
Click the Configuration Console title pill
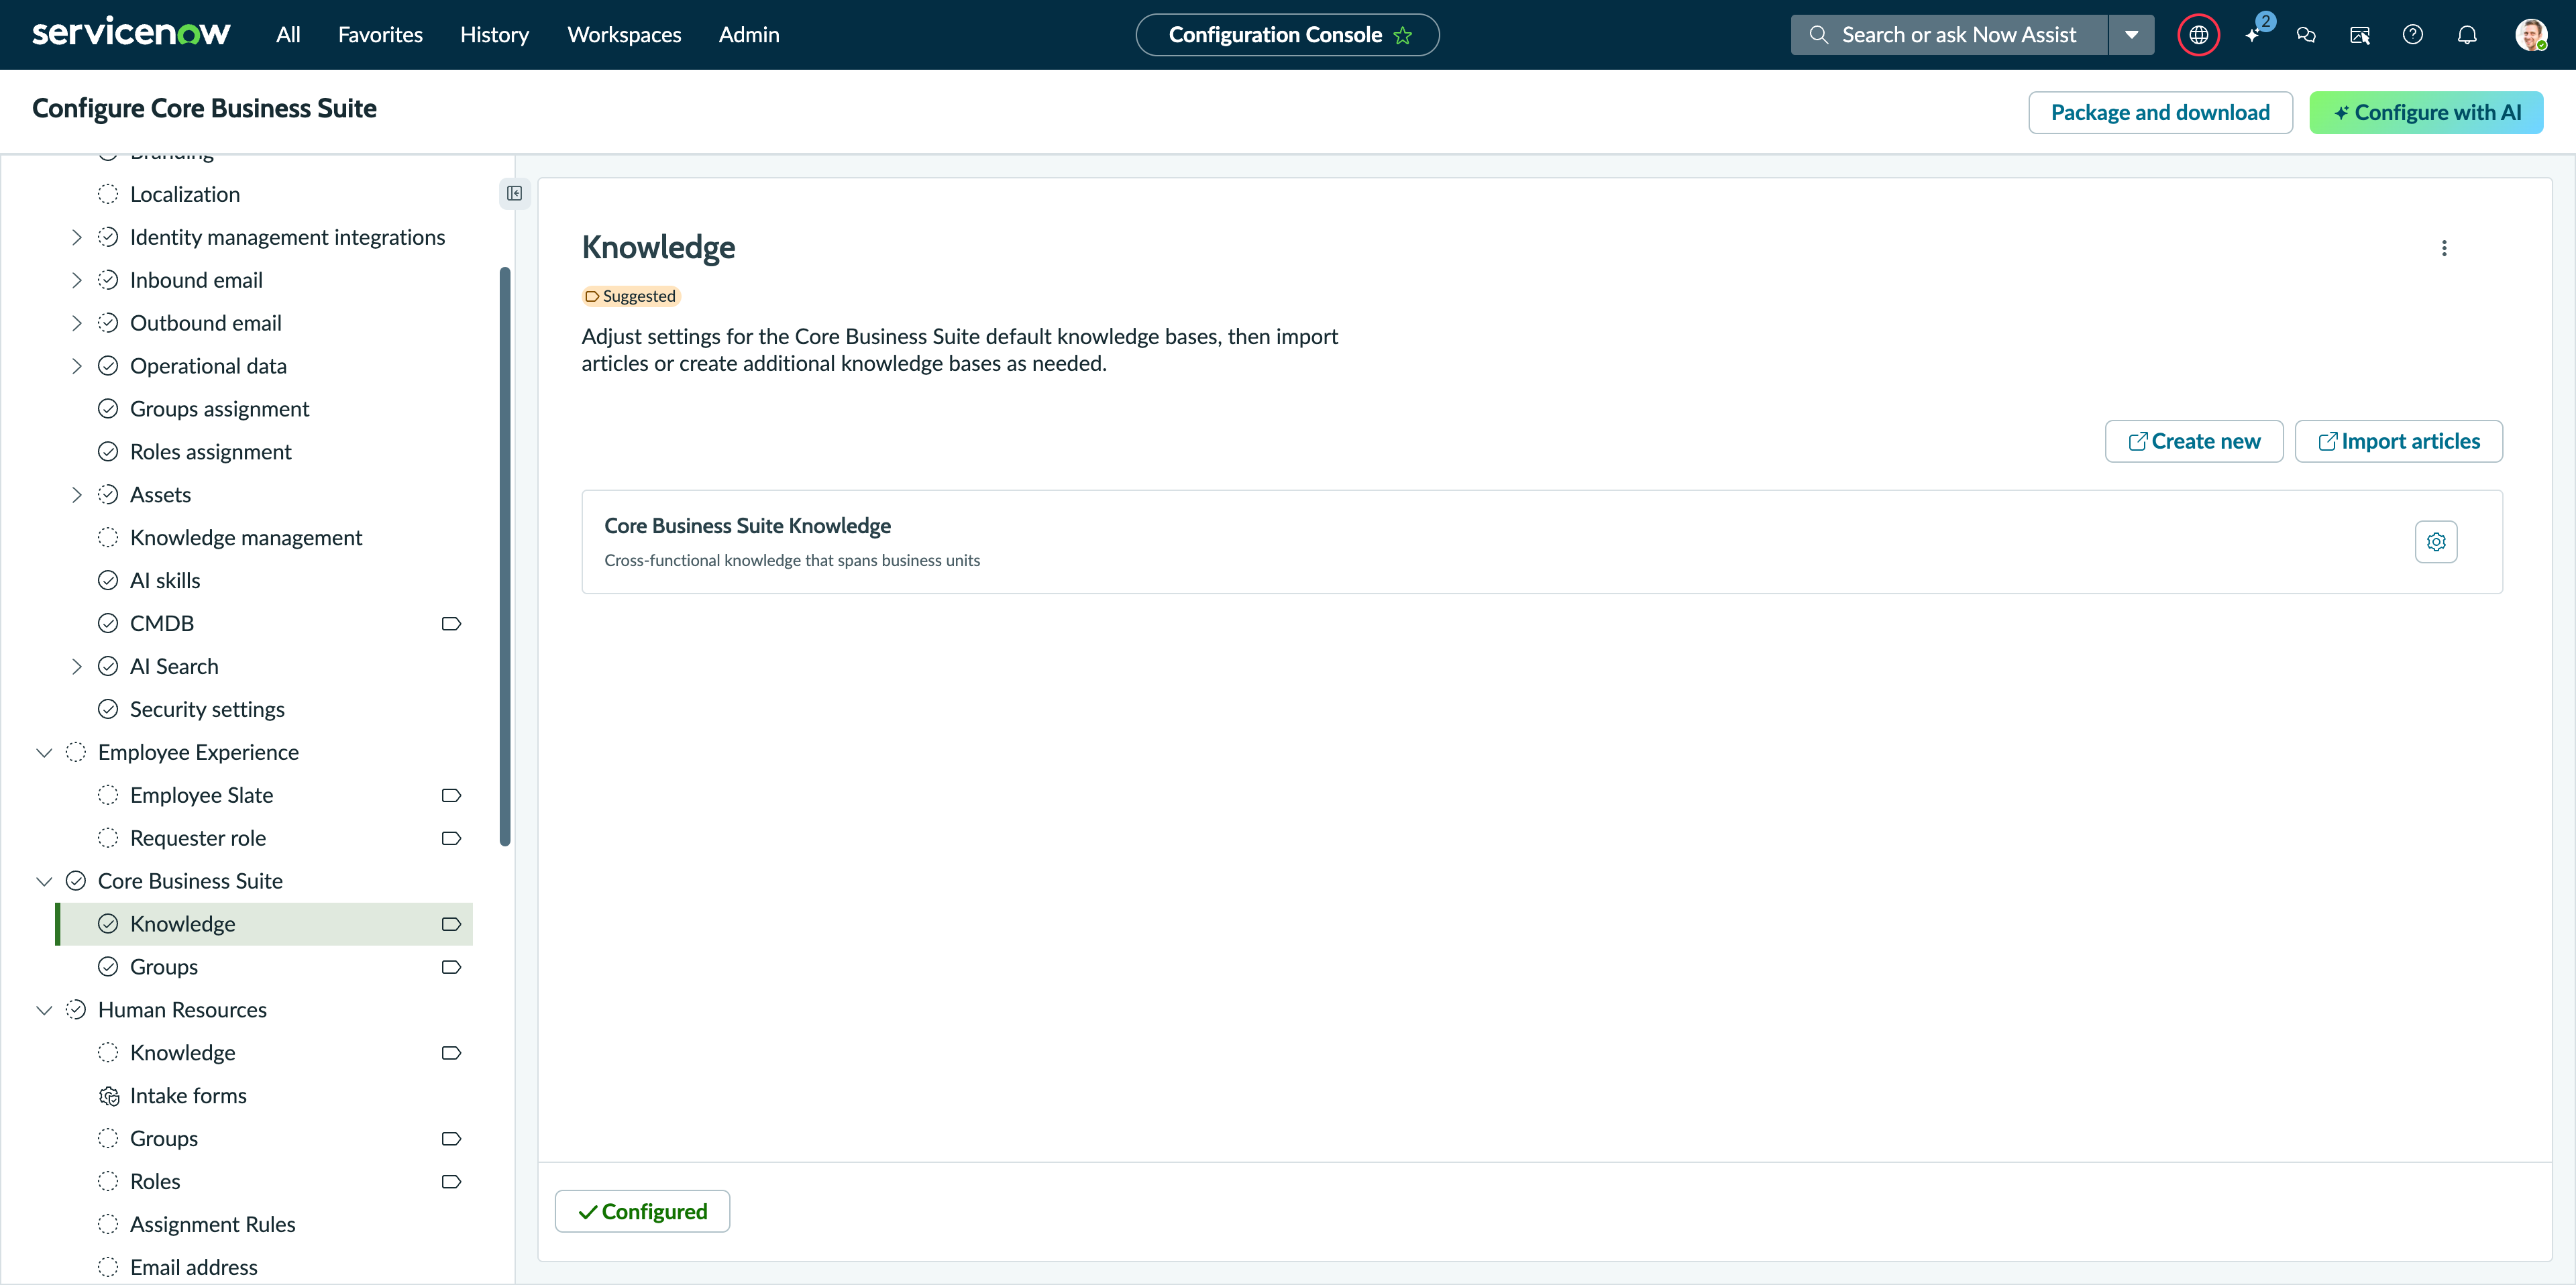[x=1287, y=35]
